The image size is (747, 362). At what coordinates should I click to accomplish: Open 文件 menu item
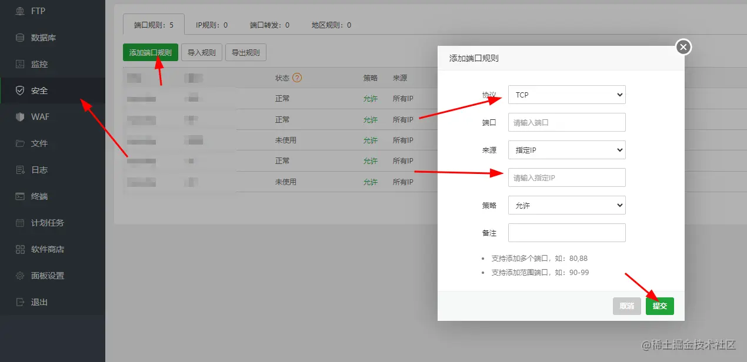[x=39, y=143]
